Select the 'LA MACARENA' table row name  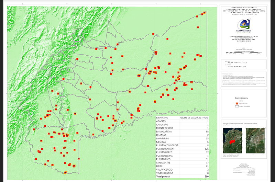click(x=164, y=132)
